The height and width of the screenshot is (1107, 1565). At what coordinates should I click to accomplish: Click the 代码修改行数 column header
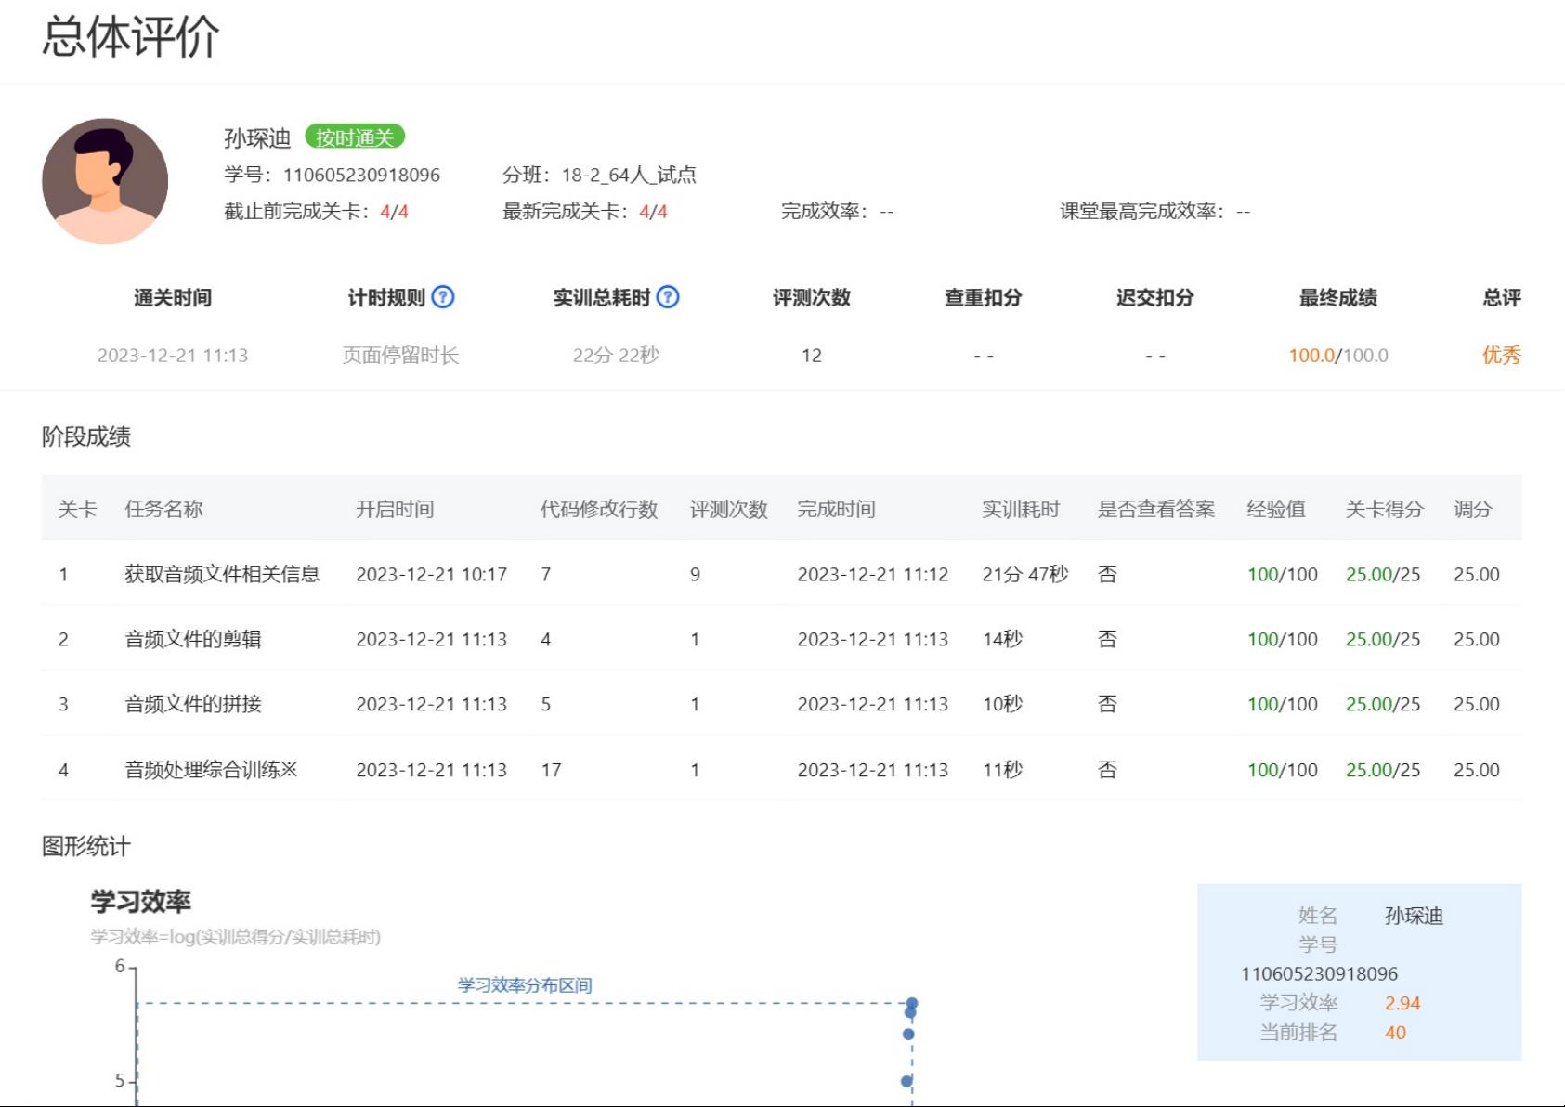(x=599, y=509)
